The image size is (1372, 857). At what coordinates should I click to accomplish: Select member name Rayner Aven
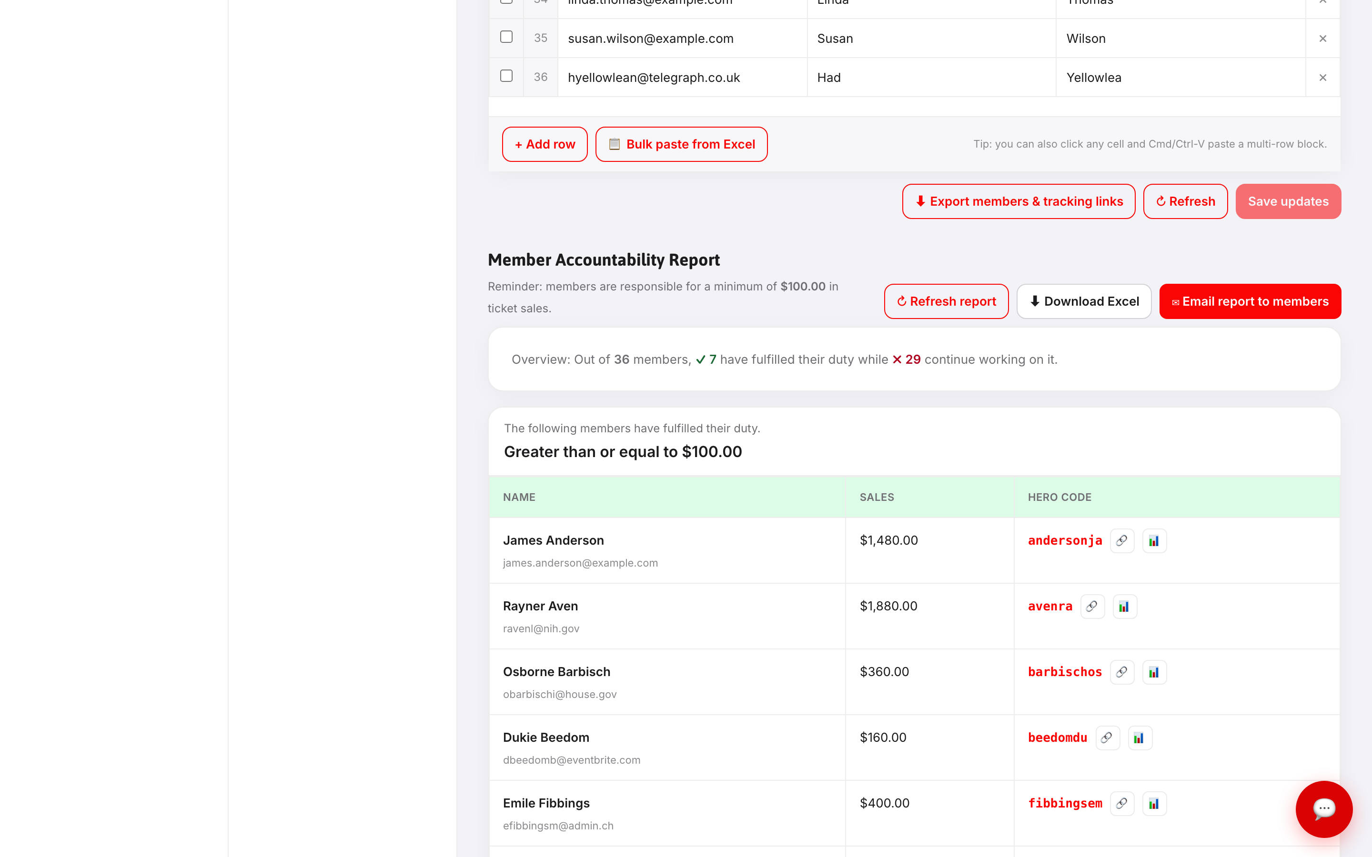point(540,607)
